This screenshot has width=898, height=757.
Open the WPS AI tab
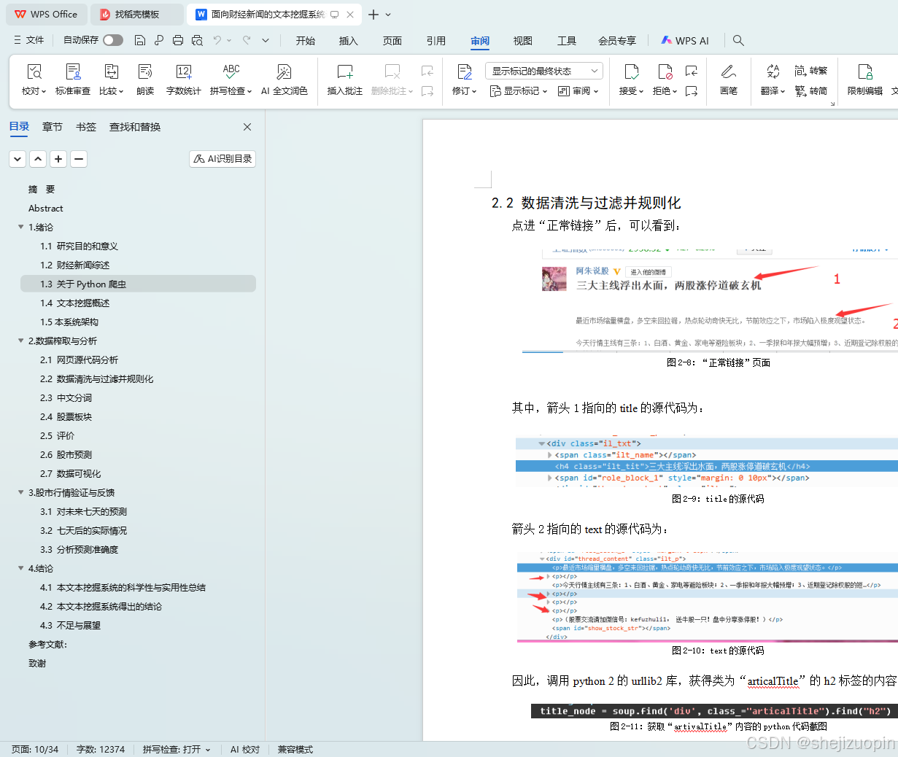point(685,41)
